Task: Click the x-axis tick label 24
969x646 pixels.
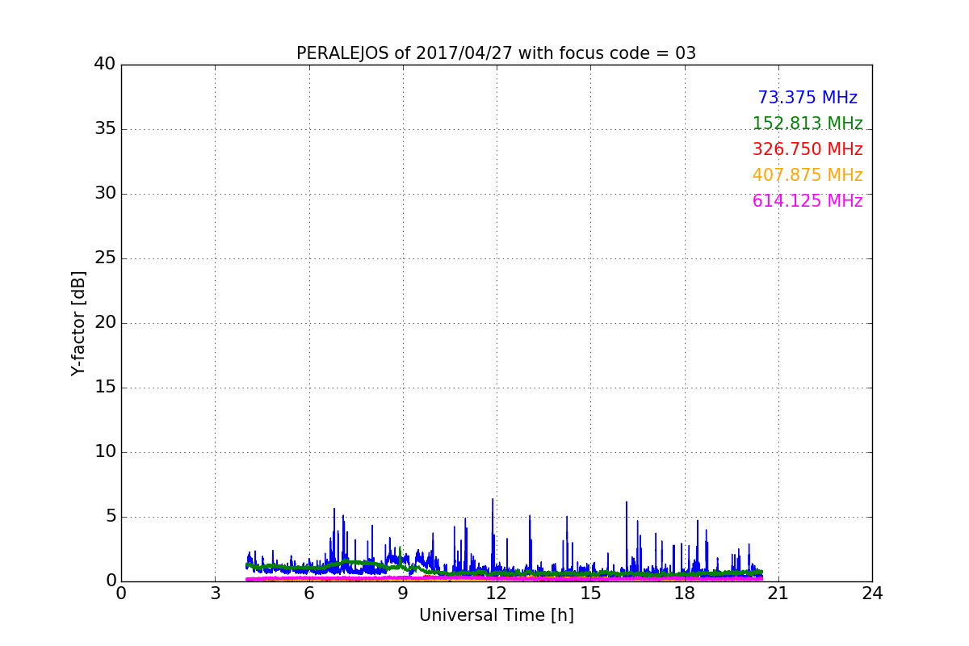Action: [x=872, y=594]
